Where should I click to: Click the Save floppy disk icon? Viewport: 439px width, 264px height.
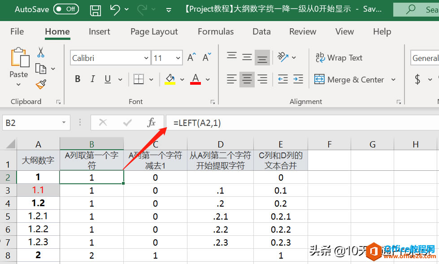coord(96,10)
